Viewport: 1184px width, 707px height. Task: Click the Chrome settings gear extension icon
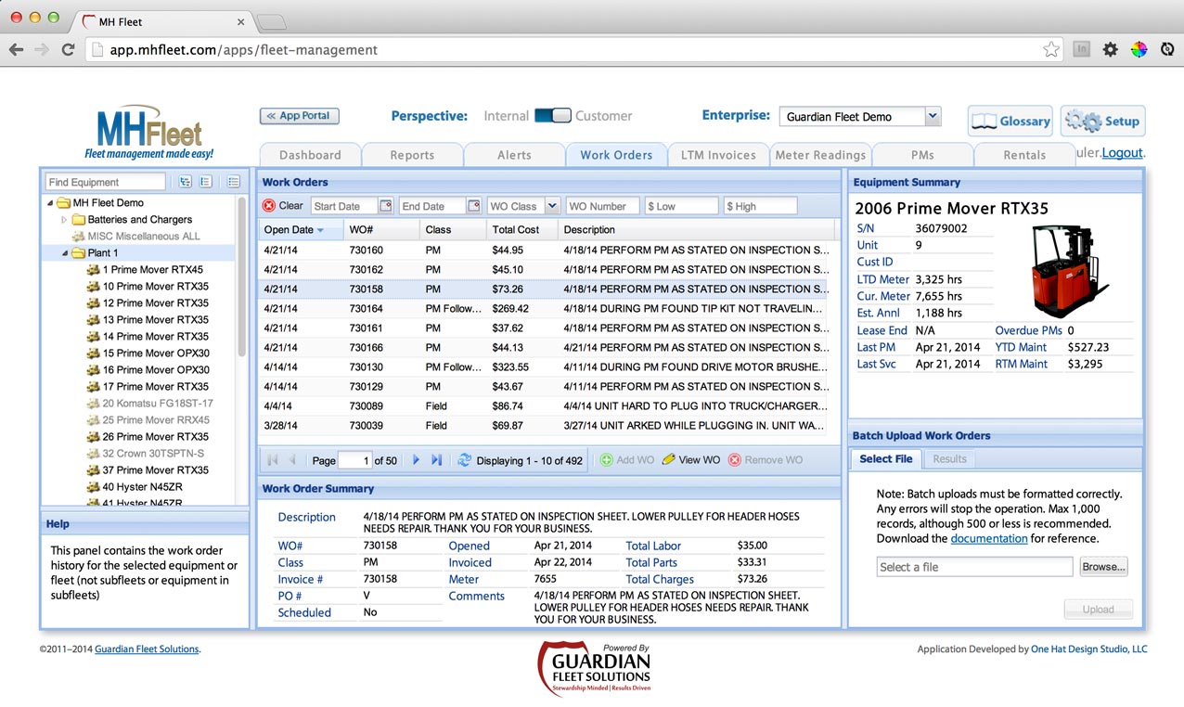click(x=1110, y=50)
